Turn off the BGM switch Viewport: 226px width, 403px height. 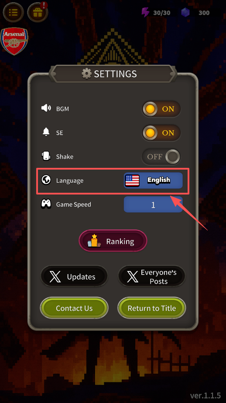161,109
